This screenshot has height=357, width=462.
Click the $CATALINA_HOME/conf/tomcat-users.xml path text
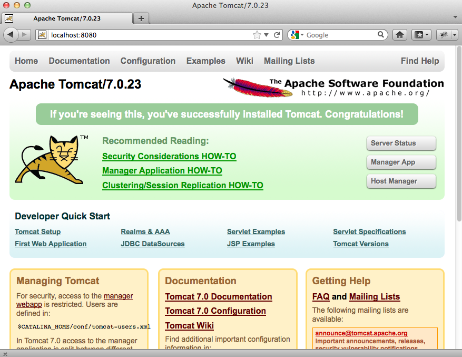click(x=84, y=326)
